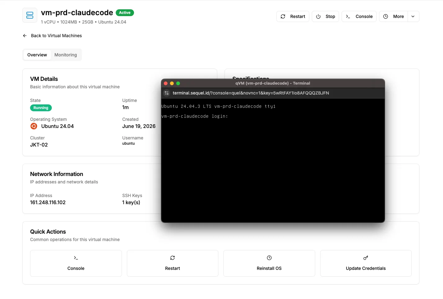Restart the VM from the top toolbar
The height and width of the screenshot is (299, 443).
tap(293, 16)
